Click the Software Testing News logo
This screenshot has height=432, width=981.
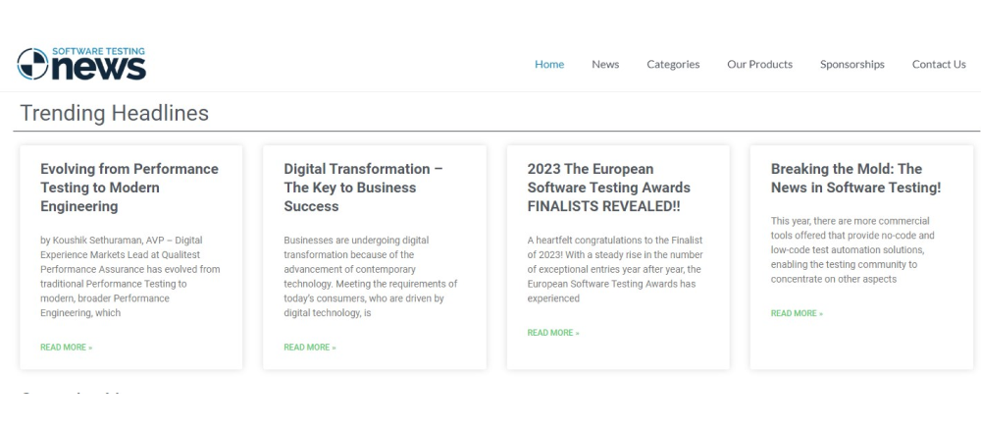click(81, 64)
